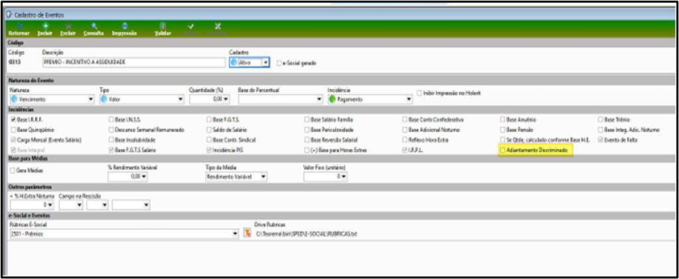679x279 pixels.
Task: Enable (+) Base para Horas Extras
Action: pos(307,150)
